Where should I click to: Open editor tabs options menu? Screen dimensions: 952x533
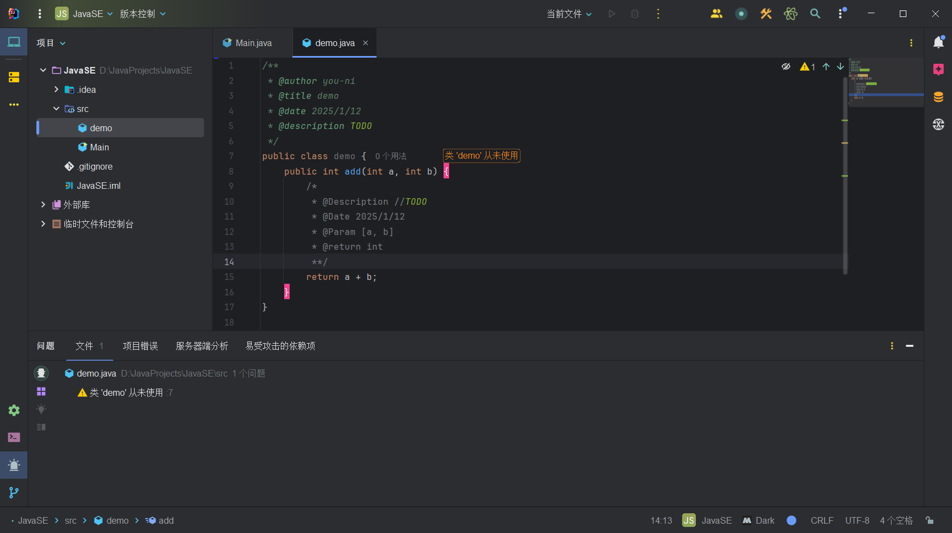tap(911, 43)
